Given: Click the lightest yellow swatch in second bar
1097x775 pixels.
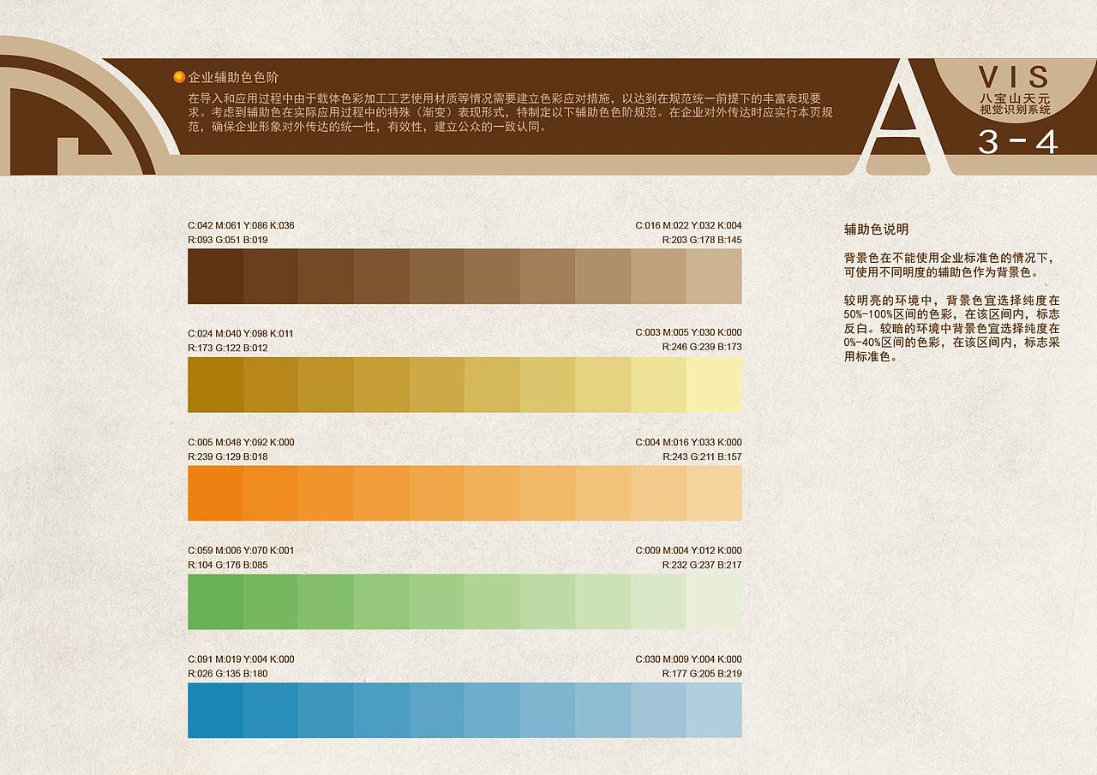Looking at the screenshot, I should click(x=716, y=385).
